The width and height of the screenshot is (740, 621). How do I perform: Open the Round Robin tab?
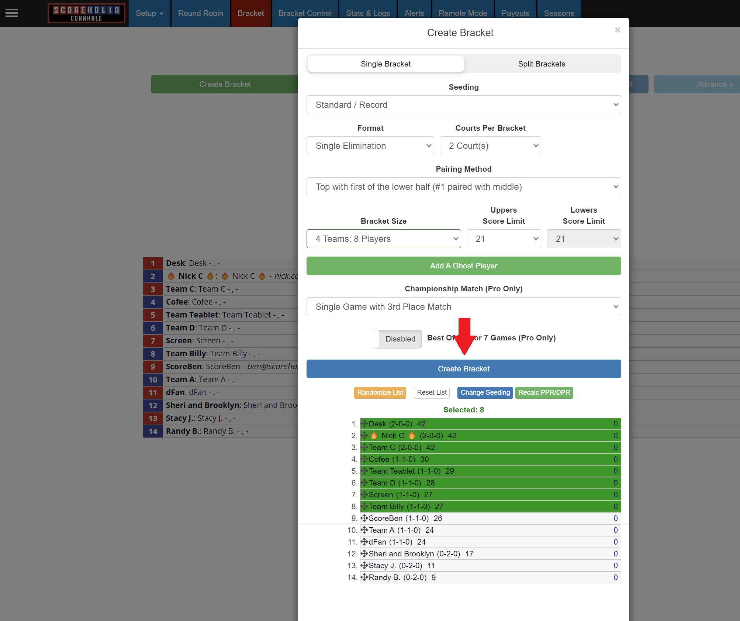[200, 13]
